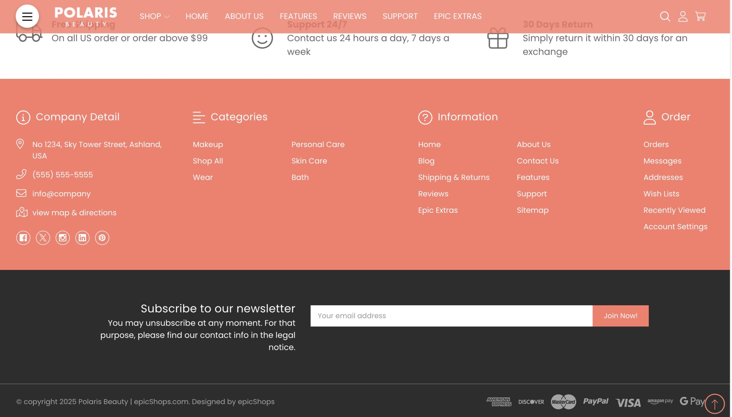Open the Instagram social icon
The image size is (732, 417).
(x=63, y=238)
